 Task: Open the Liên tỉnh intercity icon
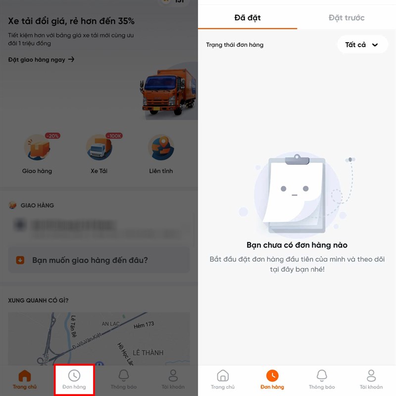point(161,148)
